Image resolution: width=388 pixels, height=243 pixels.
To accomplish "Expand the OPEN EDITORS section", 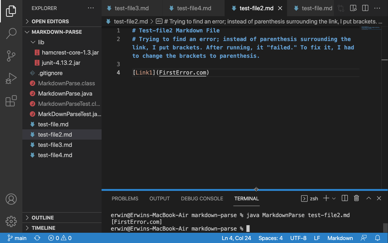I will [62, 21].
